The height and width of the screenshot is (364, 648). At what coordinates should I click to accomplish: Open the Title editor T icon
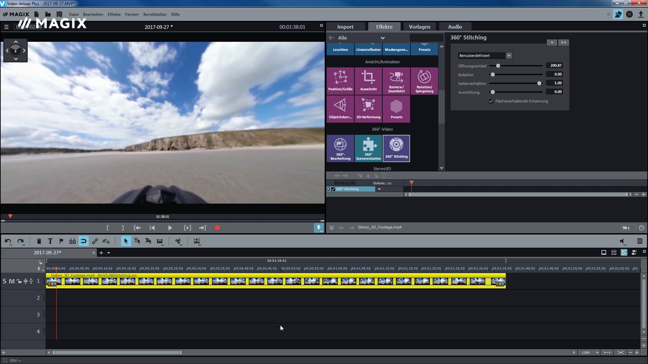tap(50, 241)
